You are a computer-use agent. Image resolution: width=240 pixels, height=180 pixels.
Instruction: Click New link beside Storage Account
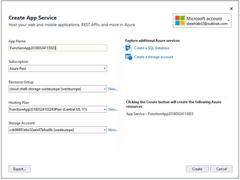(x=113, y=130)
